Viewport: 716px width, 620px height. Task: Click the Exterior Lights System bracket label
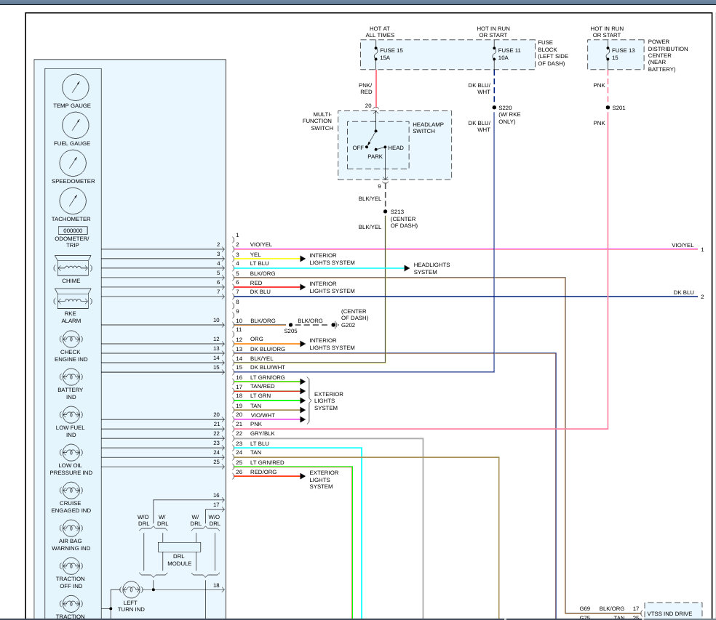click(328, 400)
